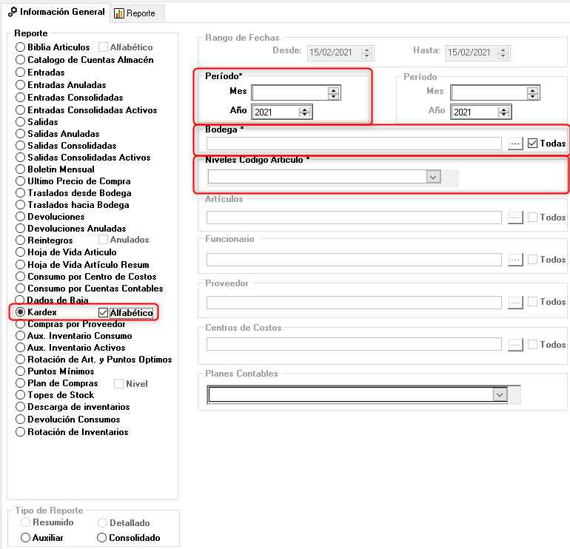
Task: Expand the Niveles Codigo Articulo dropdown
Action: click(433, 177)
